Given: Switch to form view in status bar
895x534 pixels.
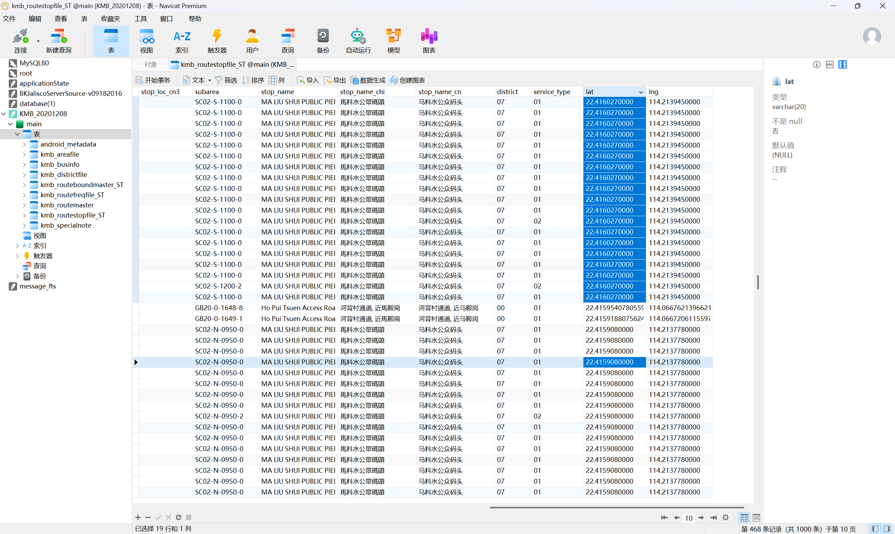Looking at the screenshot, I should (x=756, y=518).
